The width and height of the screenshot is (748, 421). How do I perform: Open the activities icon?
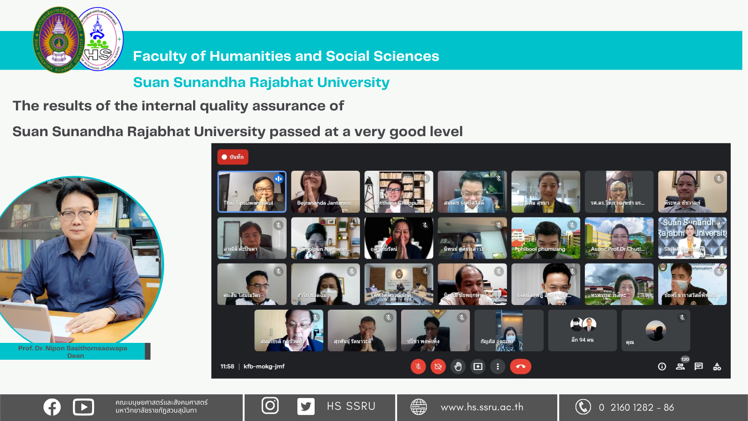tap(717, 367)
